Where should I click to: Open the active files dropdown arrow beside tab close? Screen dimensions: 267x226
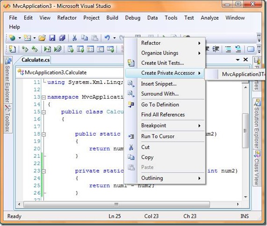238,60
